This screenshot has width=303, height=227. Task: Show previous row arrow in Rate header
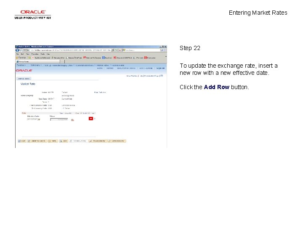tap(81, 113)
